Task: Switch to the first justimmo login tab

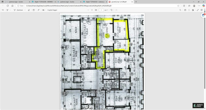Action: point(17,2)
